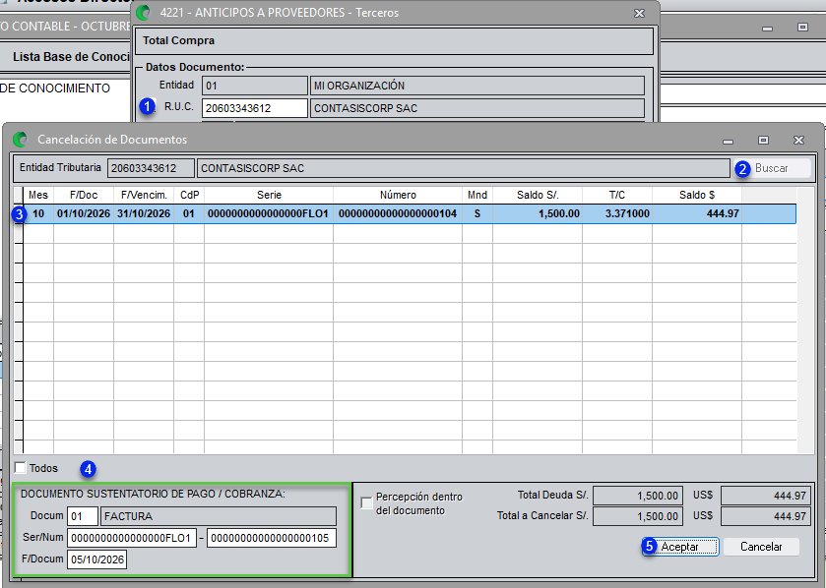Select the 1,500.00 balance cell in grid
This screenshot has height=588, width=826.
538,214
